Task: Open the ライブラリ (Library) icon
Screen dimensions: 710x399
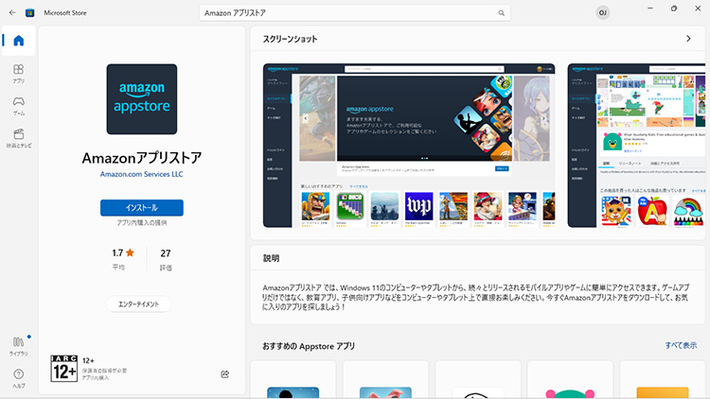Action: coord(18,344)
